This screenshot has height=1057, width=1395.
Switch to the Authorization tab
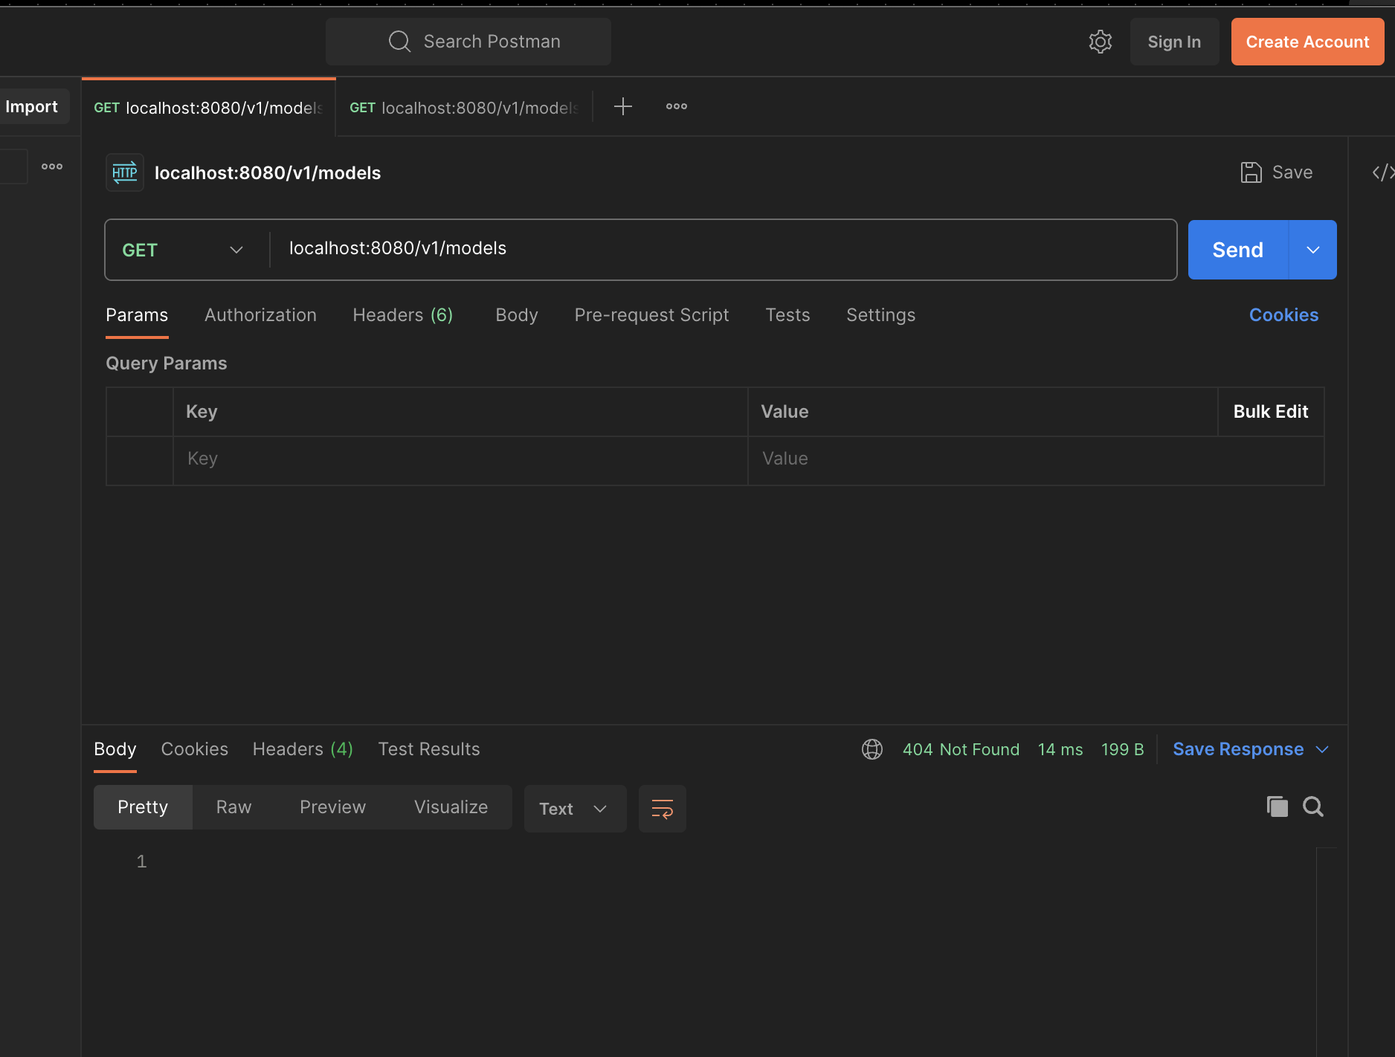260,315
